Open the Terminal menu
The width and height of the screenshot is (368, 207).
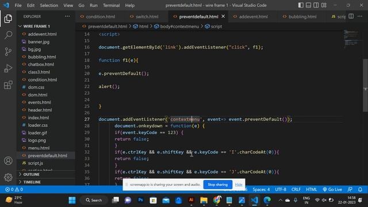[111, 5]
